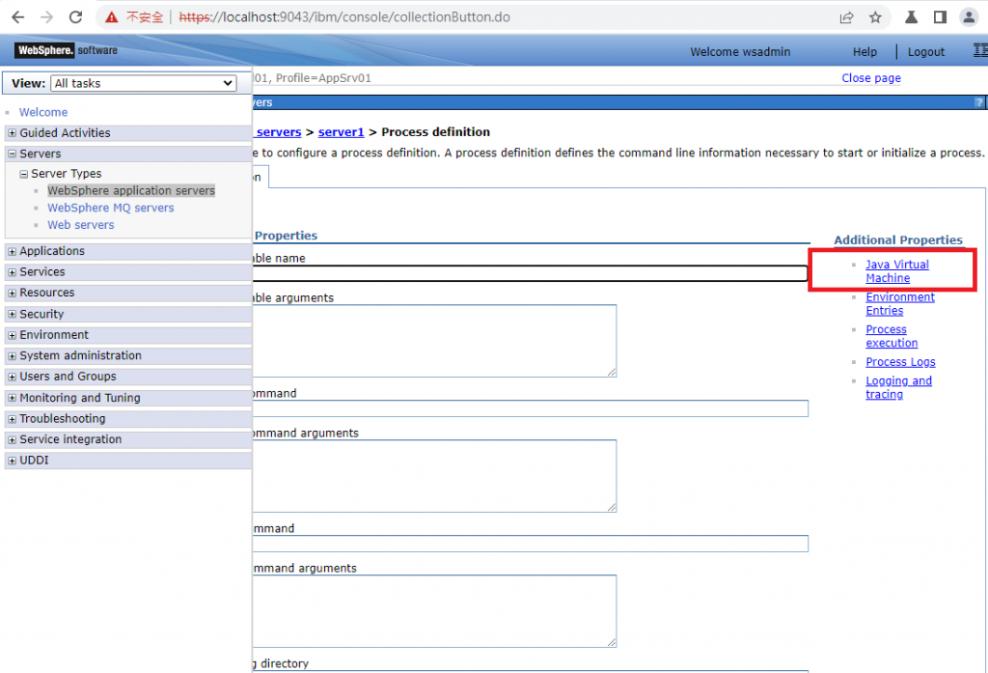Screen dimensions: 988x673
Task: Select the Configuration tab
Action: [261, 178]
